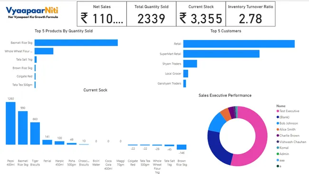This screenshot has width=309, height=174.
Task: Select the Tata Salt 1kg quantity bar
Action: [x=36, y=59]
